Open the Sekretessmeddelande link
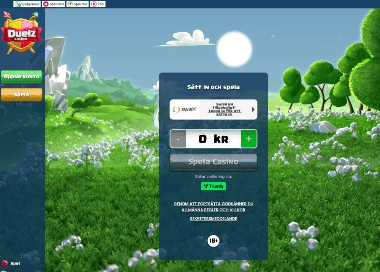The image size is (380, 272). coord(214,219)
